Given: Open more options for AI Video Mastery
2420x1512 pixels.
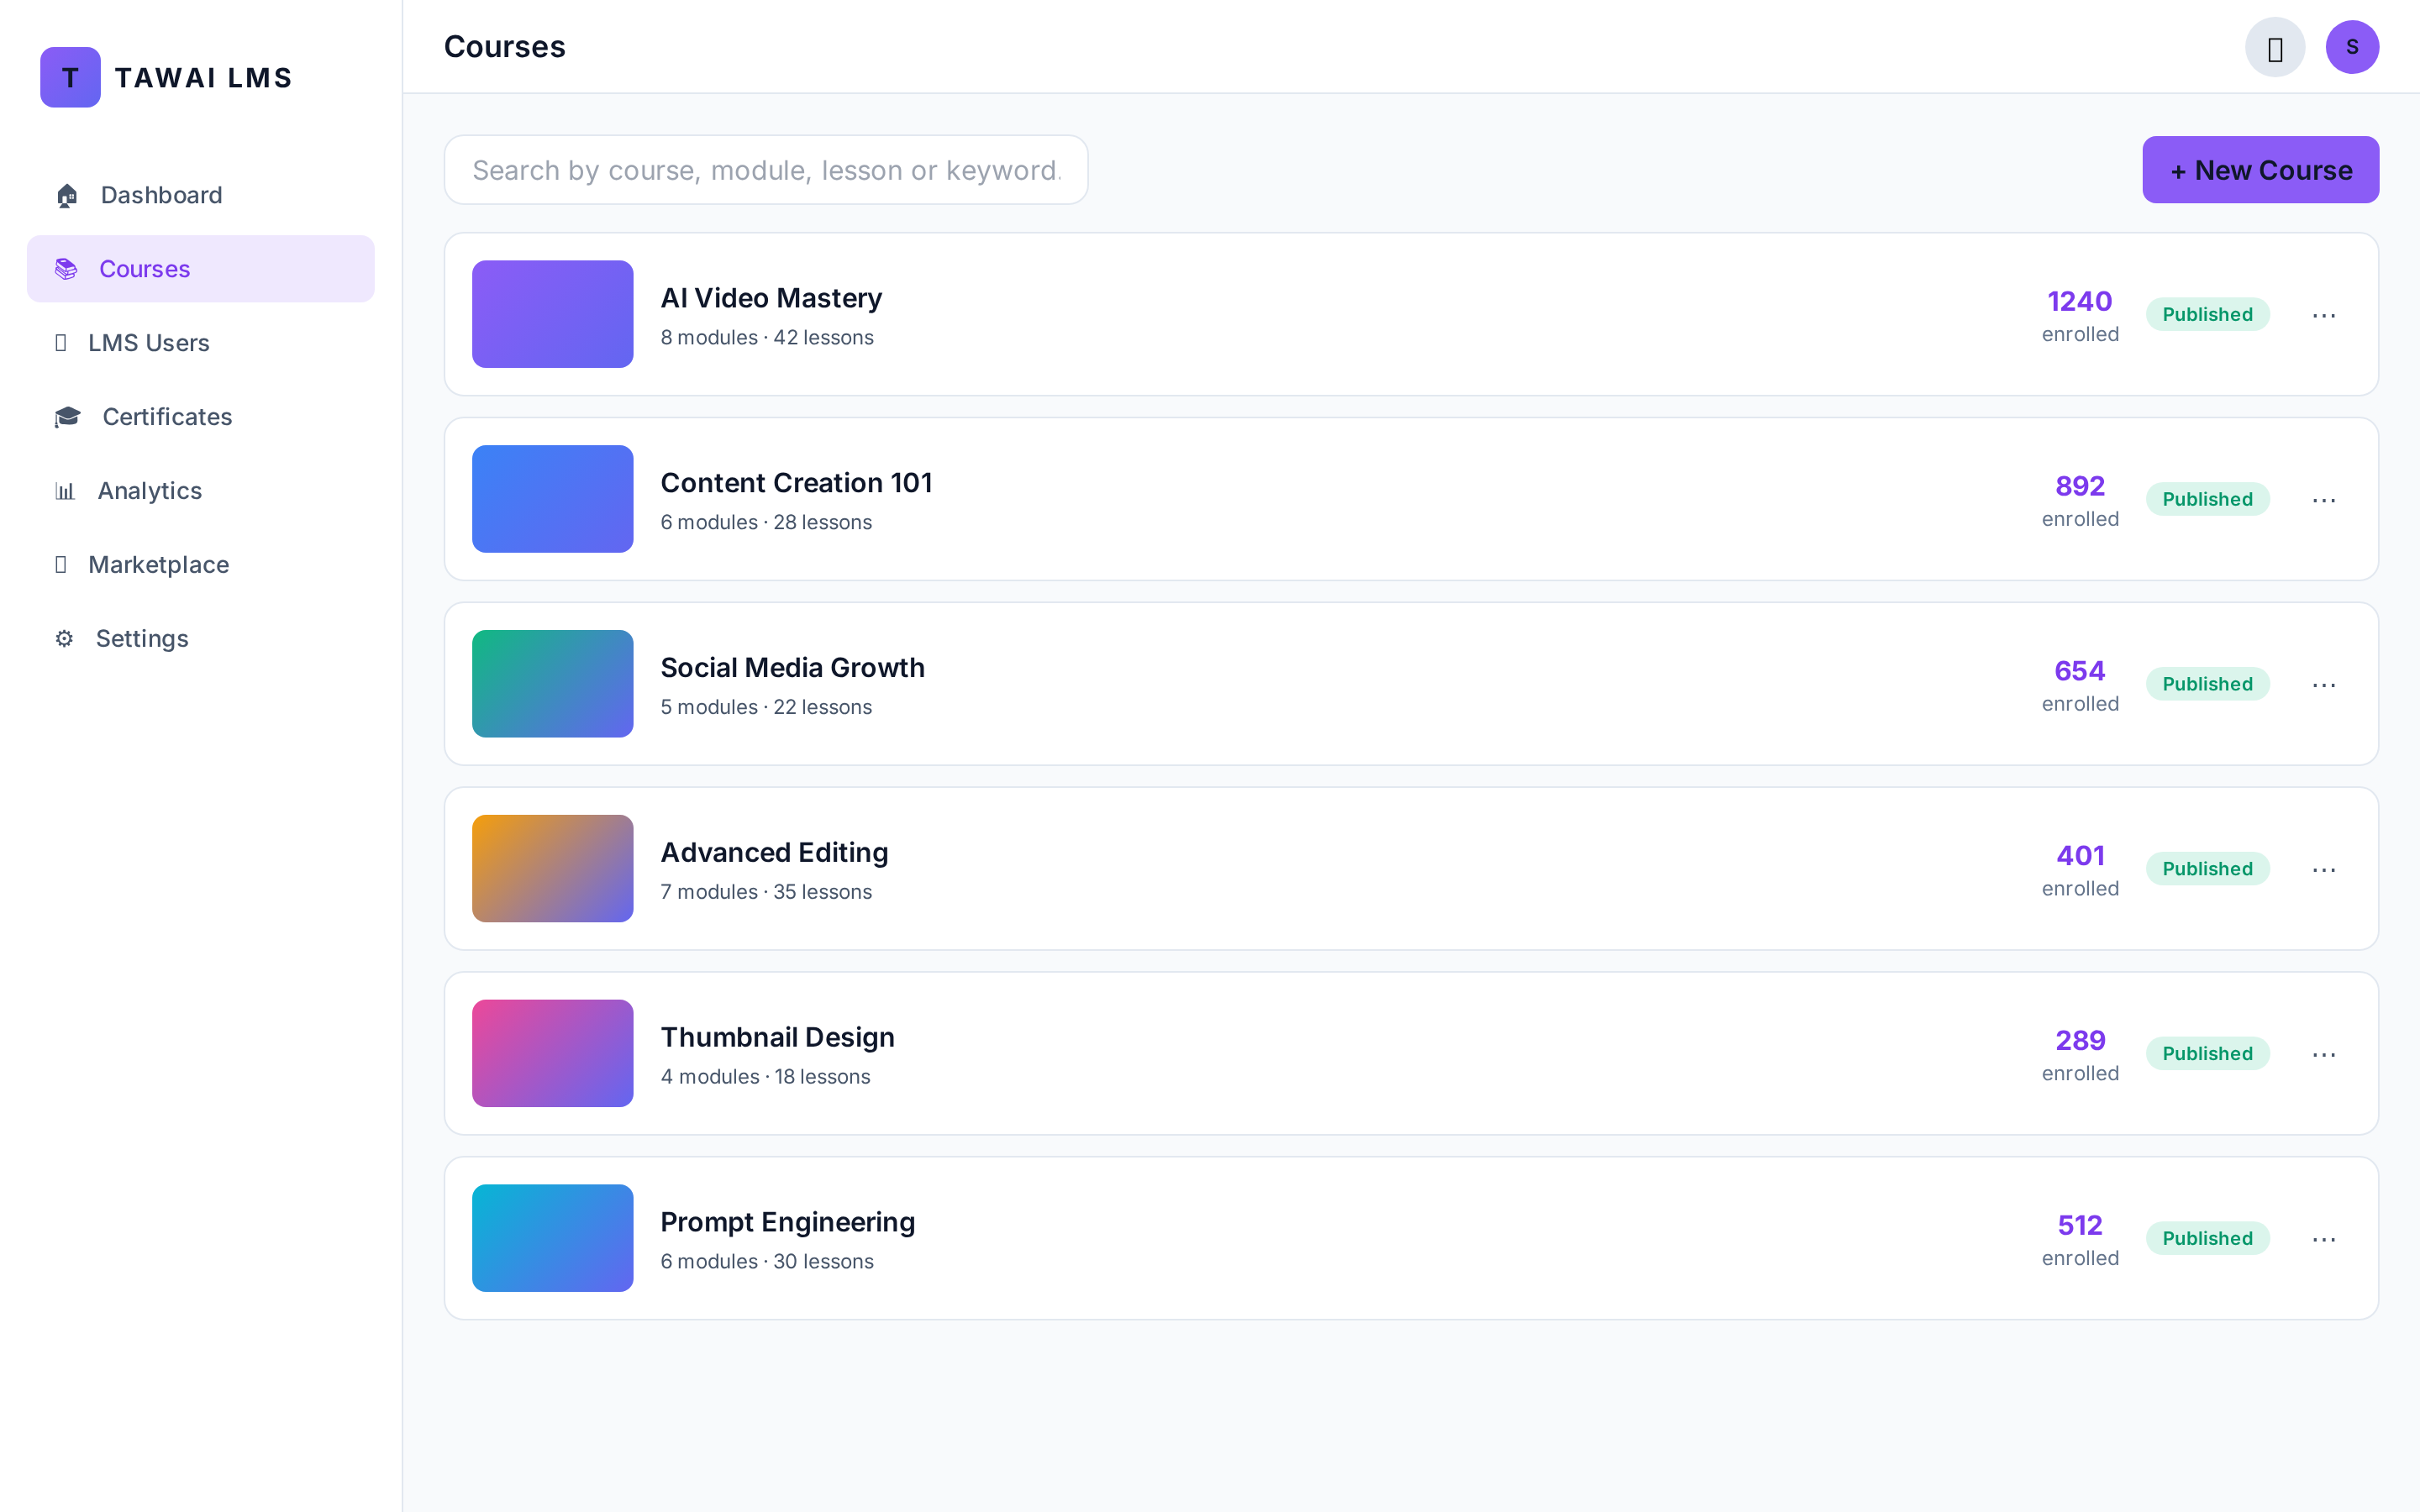Looking at the screenshot, I should pos(2324,315).
